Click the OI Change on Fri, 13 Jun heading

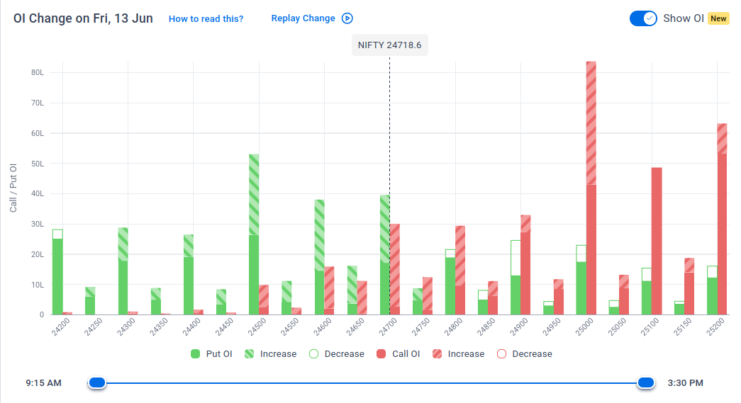83,18
